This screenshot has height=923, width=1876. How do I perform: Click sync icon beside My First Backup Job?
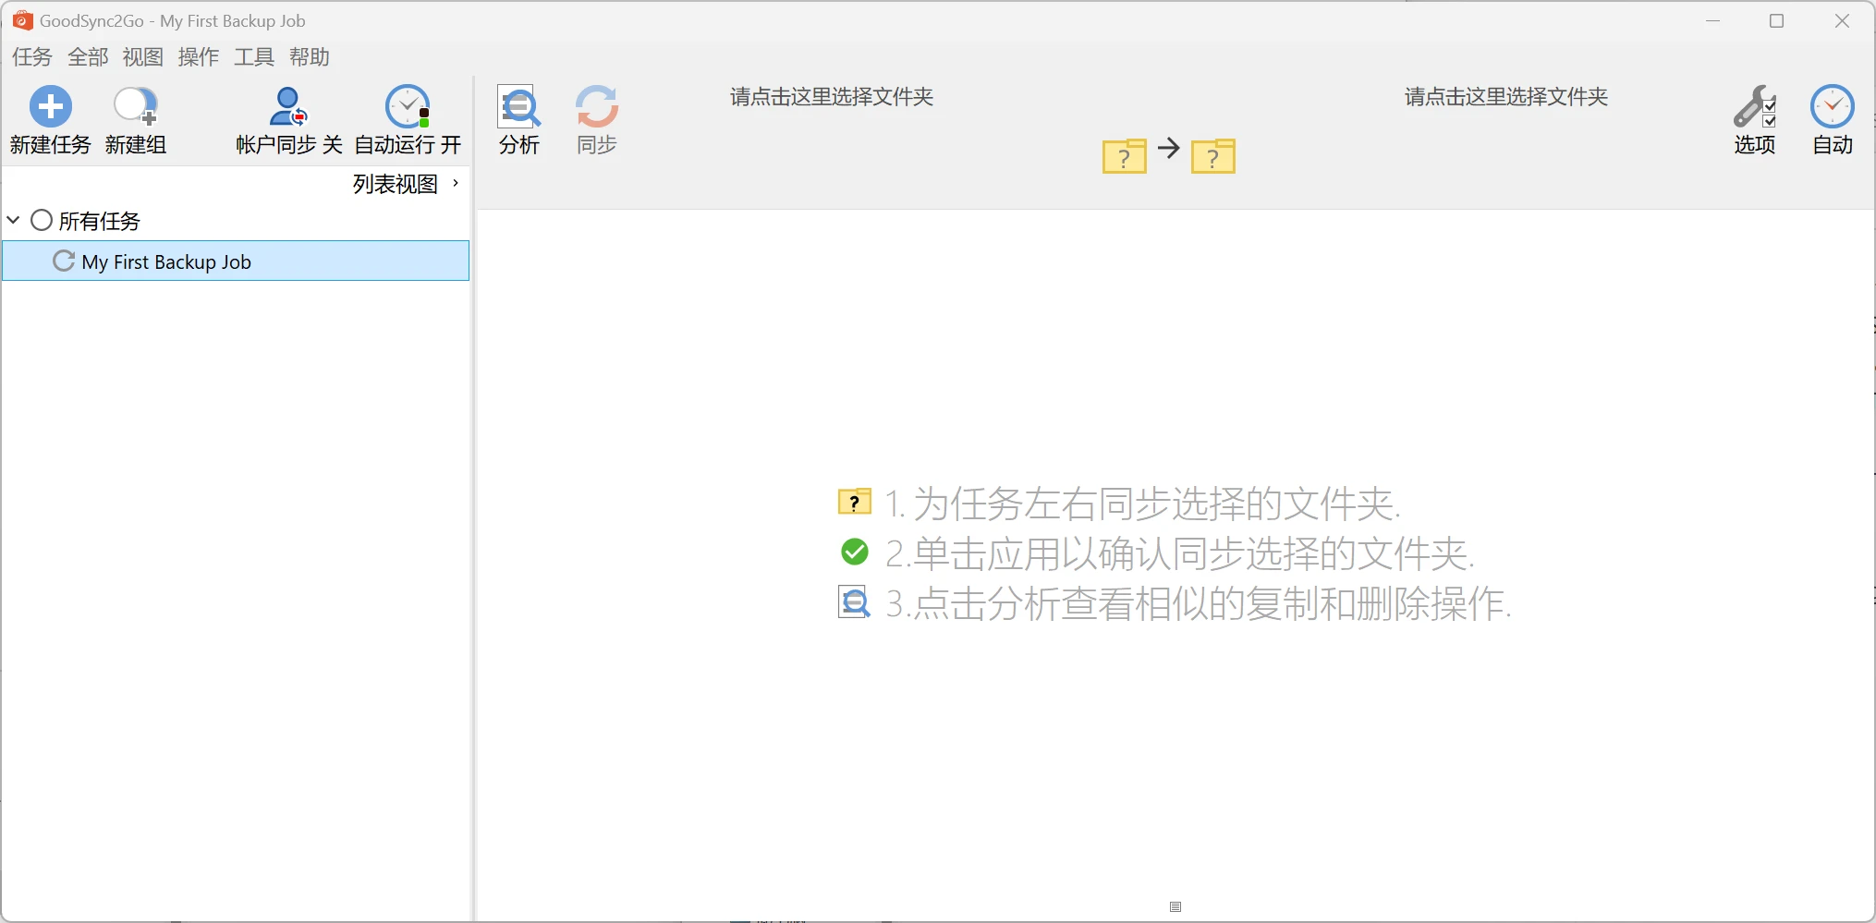(64, 261)
